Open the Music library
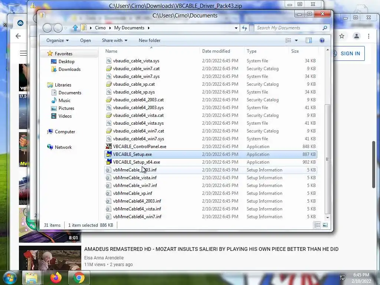The width and height of the screenshot is (380, 285). click(x=65, y=100)
